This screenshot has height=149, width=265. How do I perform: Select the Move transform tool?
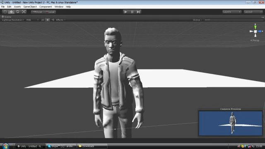coord(11,12)
